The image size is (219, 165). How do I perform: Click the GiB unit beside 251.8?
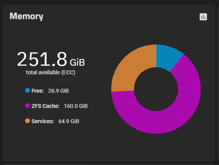tap(77, 63)
